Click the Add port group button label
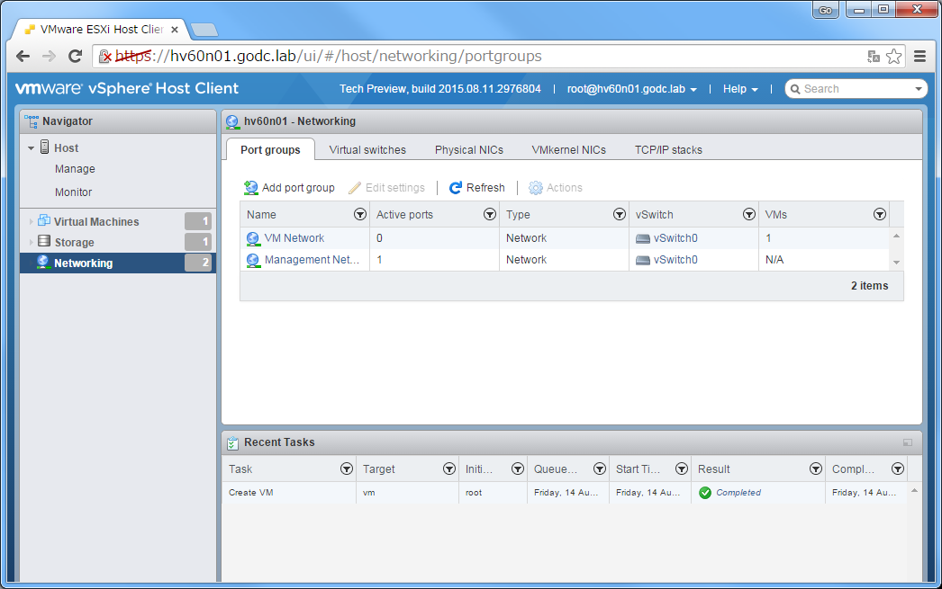This screenshot has width=942, height=589. [299, 188]
